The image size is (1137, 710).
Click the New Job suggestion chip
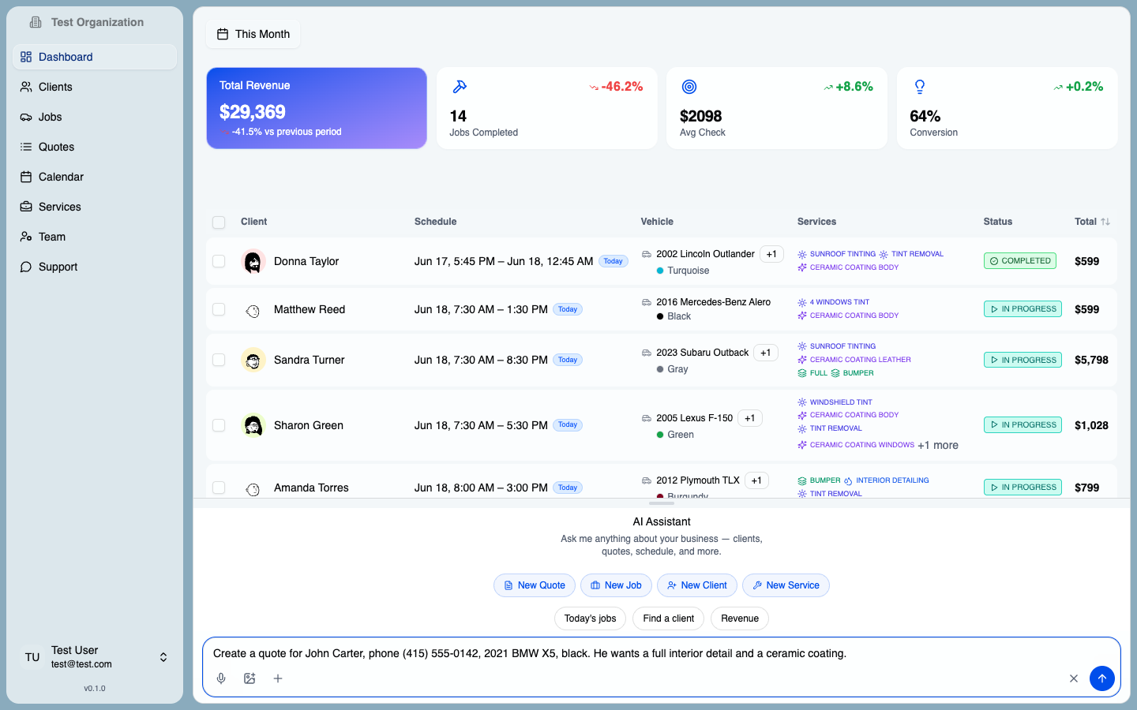coord(616,585)
